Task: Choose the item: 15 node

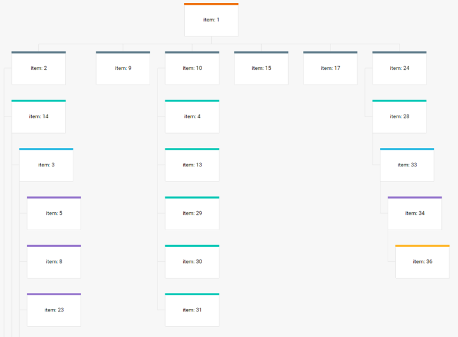Action: click(x=261, y=68)
